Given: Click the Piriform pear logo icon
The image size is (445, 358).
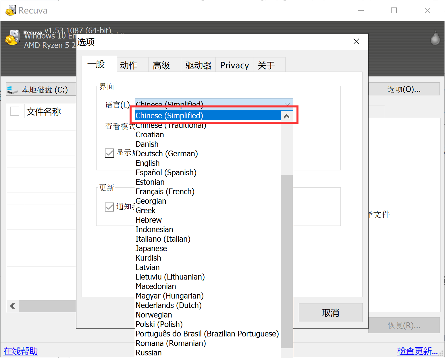Looking at the screenshot, I should point(435,38).
